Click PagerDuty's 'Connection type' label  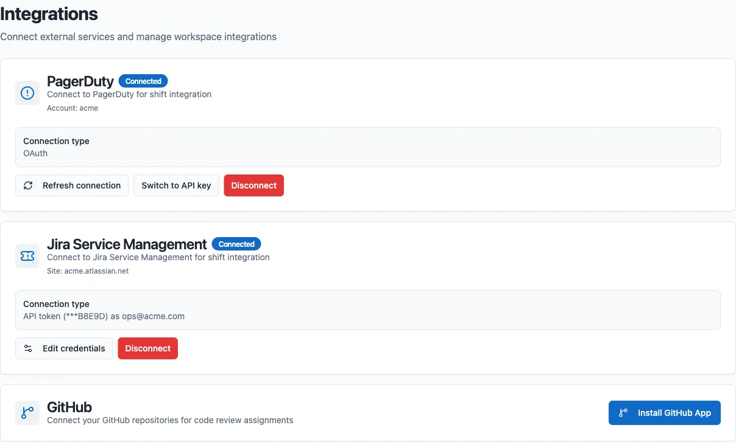pos(56,141)
